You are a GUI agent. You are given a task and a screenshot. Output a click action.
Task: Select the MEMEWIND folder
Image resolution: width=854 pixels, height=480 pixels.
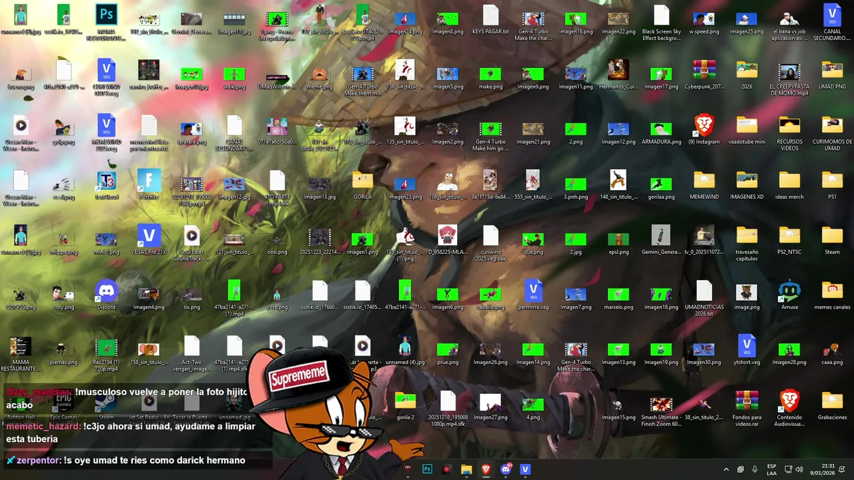point(704,185)
